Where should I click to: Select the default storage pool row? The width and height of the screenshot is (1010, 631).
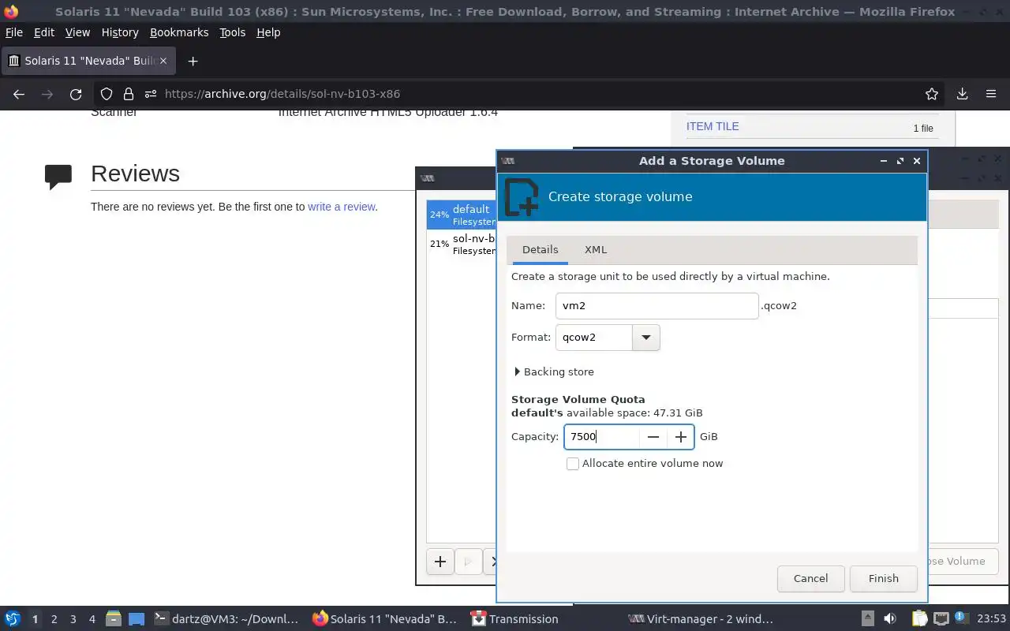[462, 215]
